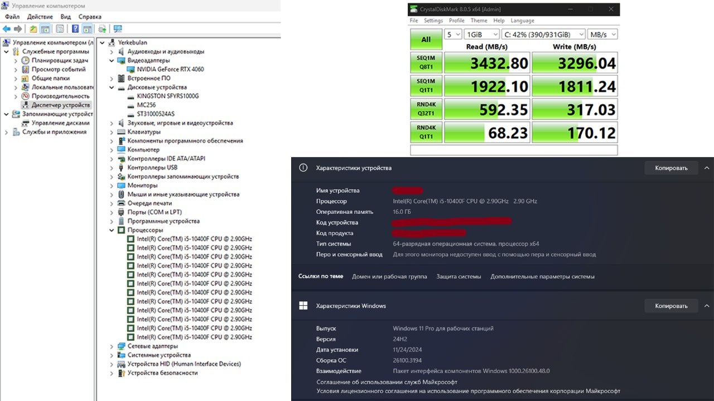
Task: Collapse Характеристики устройства section chevron
Action: tap(707, 168)
